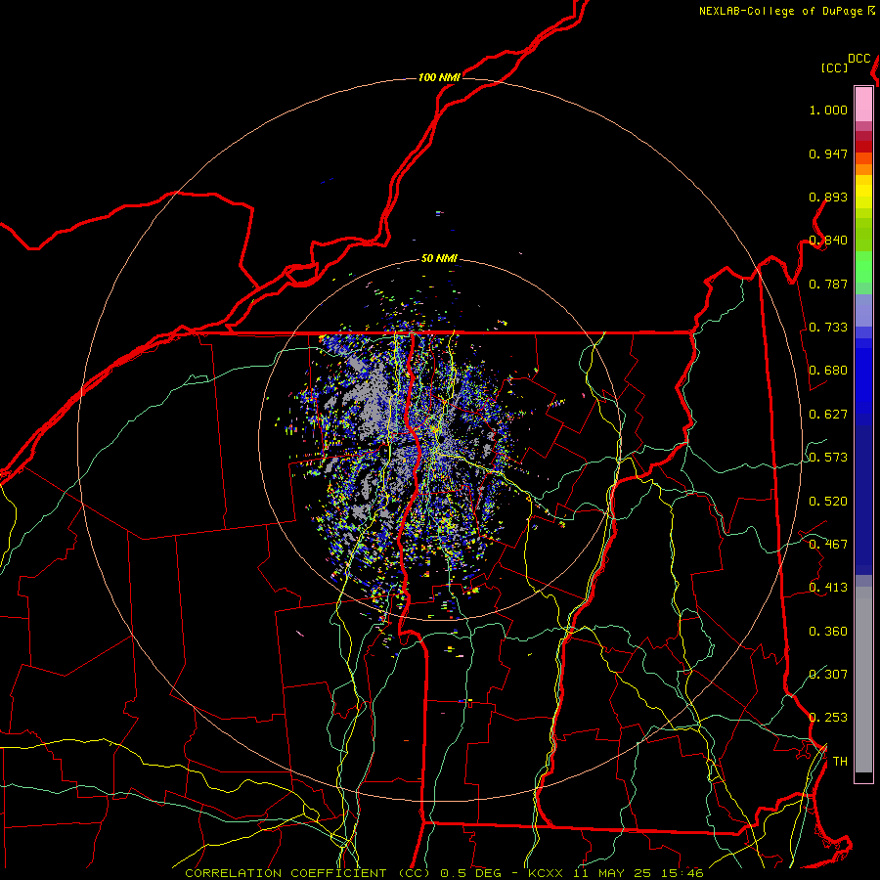Click the KCXX radar site identifier
Screen dimensions: 880x880
coord(545,873)
